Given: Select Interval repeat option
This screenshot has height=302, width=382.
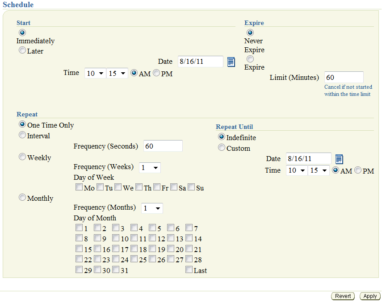Looking at the screenshot, I should [22, 135].
